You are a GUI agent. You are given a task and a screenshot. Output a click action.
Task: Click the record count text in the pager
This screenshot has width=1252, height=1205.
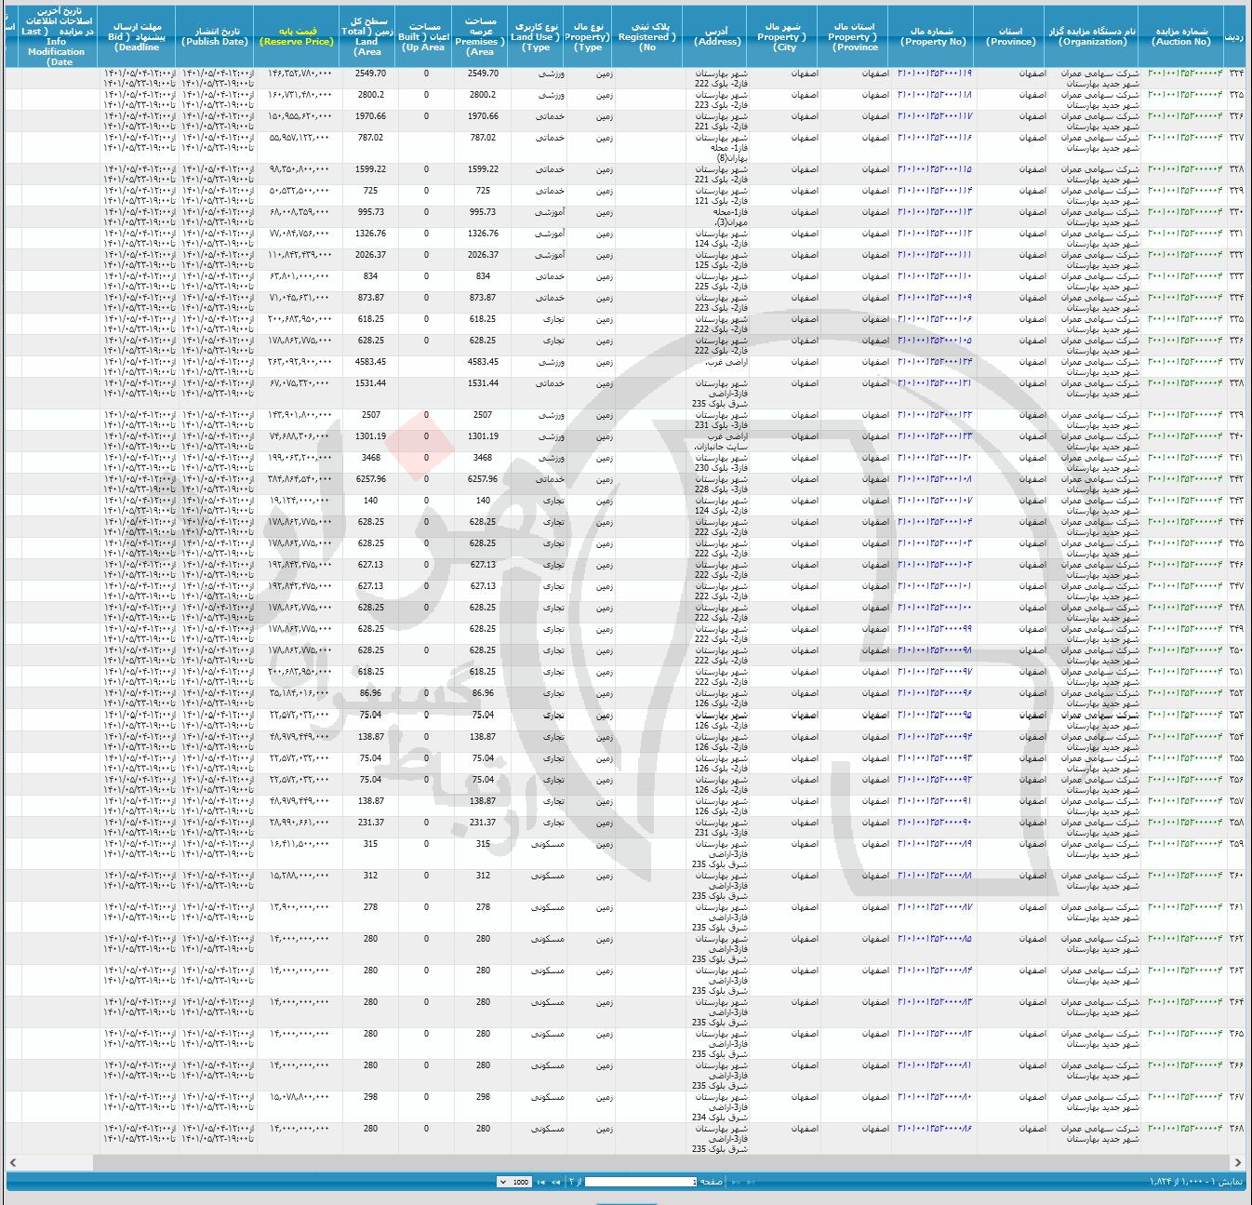click(1194, 1182)
